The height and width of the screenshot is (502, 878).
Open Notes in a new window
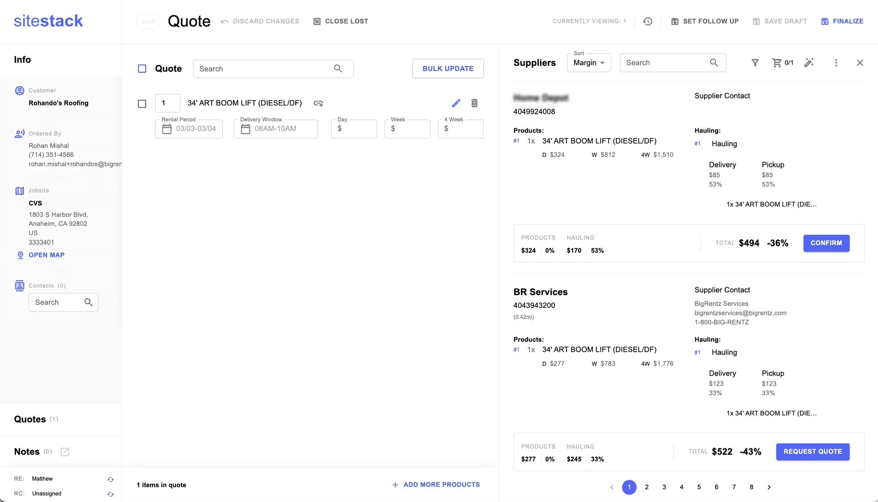tap(65, 451)
